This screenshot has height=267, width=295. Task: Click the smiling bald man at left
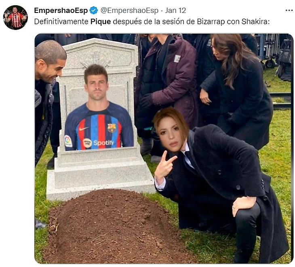pos(49,62)
